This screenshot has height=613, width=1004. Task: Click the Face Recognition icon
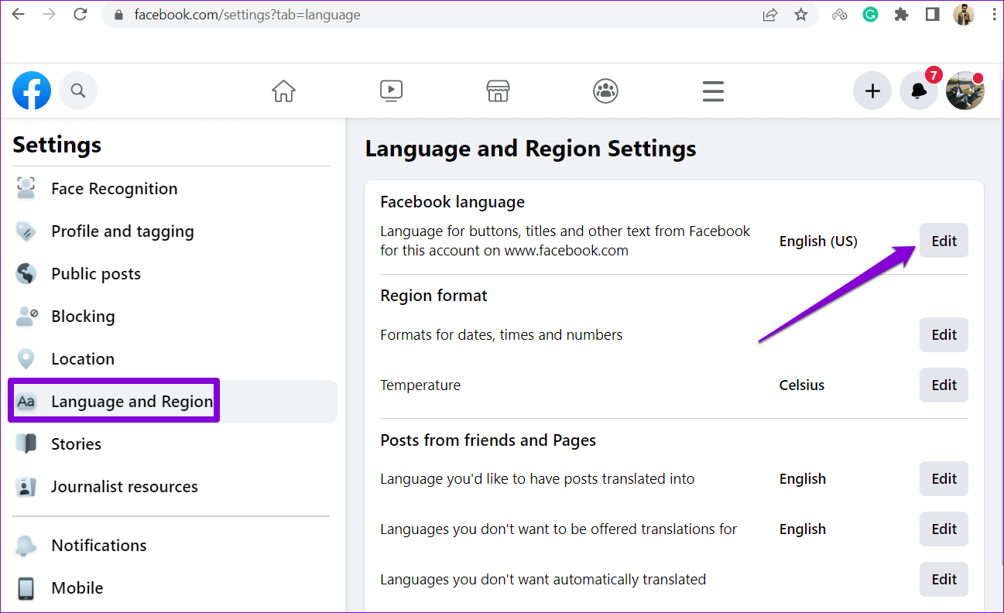(x=26, y=189)
